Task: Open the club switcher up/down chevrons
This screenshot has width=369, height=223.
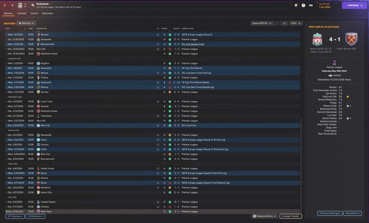Action: point(25,5)
